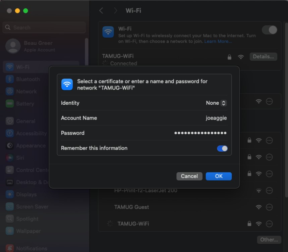288x252 pixels.
Task: Select General in the settings sidebar
Action: coord(9,121)
